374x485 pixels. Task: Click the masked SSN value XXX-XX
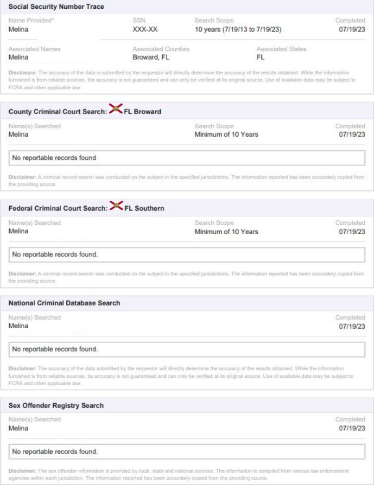pyautogui.click(x=146, y=29)
